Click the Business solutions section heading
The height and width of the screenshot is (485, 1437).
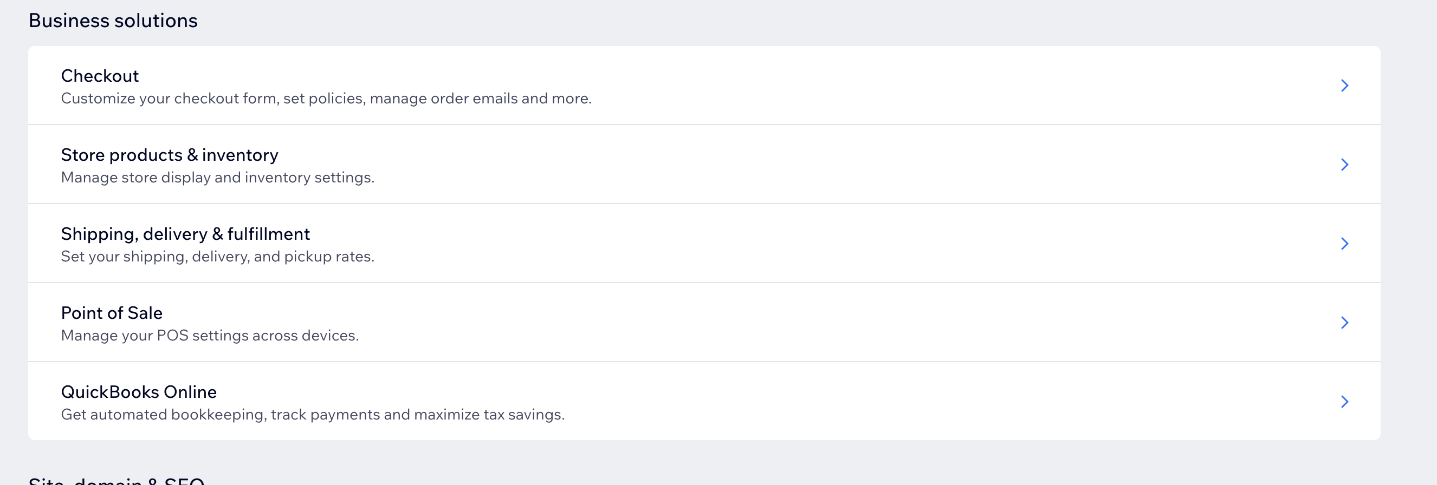[x=113, y=21]
